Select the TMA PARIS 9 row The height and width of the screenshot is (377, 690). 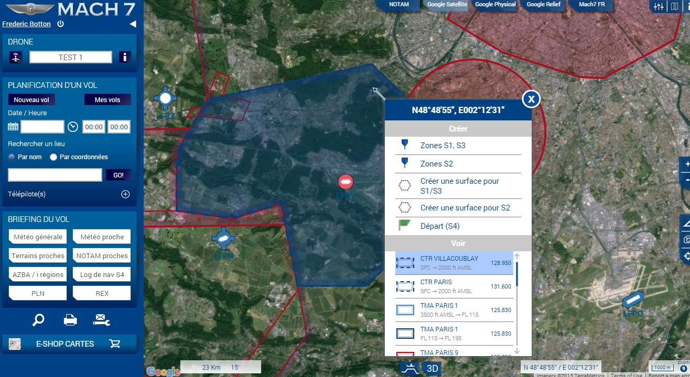point(454,351)
